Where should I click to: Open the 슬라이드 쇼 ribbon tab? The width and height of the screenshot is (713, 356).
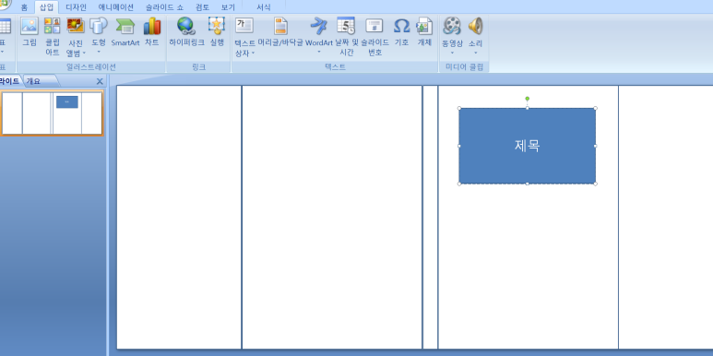(x=164, y=7)
